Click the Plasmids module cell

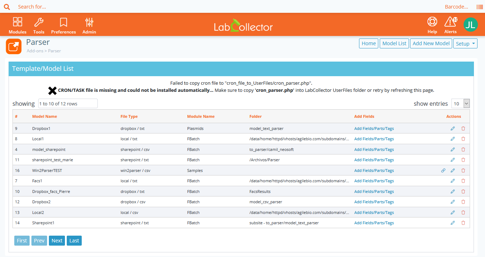[195, 128]
